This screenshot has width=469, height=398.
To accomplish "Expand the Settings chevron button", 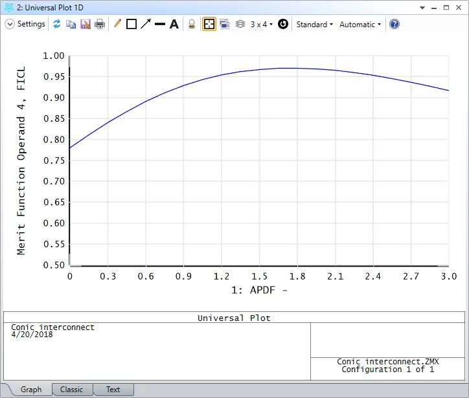I will click(x=10, y=24).
